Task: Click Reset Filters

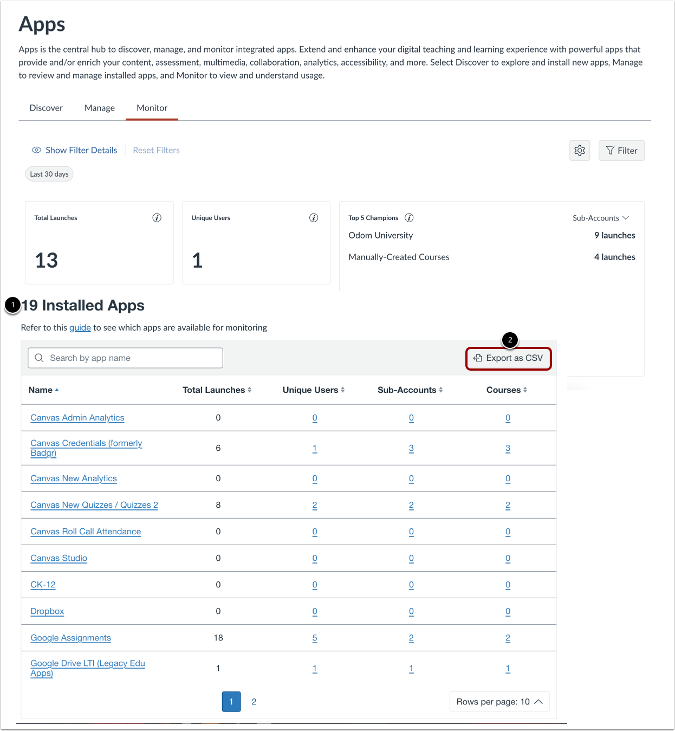Action: click(x=156, y=150)
